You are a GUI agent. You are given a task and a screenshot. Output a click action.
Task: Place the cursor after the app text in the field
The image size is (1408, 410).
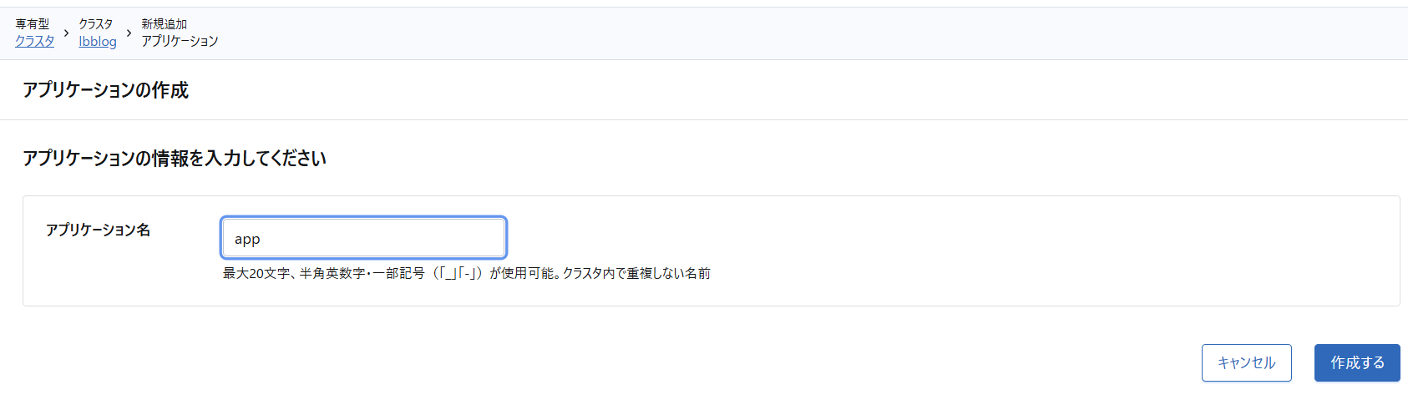(262, 239)
